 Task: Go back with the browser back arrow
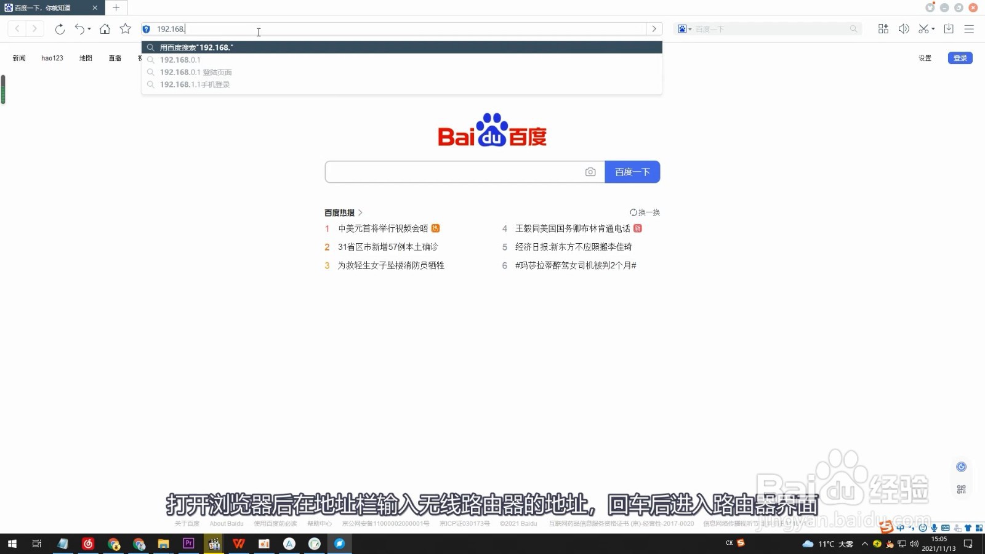pos(17,29)
